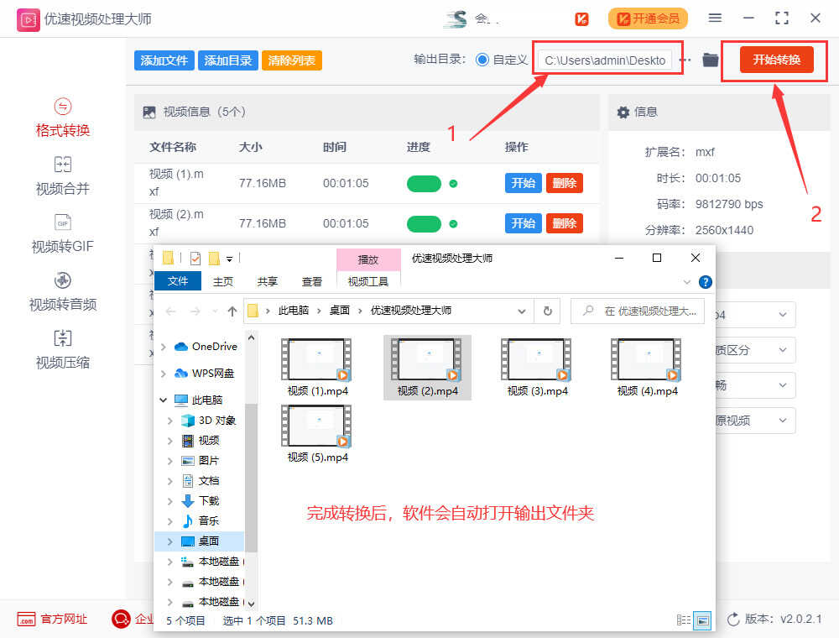
Task: Open the 文件 menu in Explorer
Action: tap(178, 281)
